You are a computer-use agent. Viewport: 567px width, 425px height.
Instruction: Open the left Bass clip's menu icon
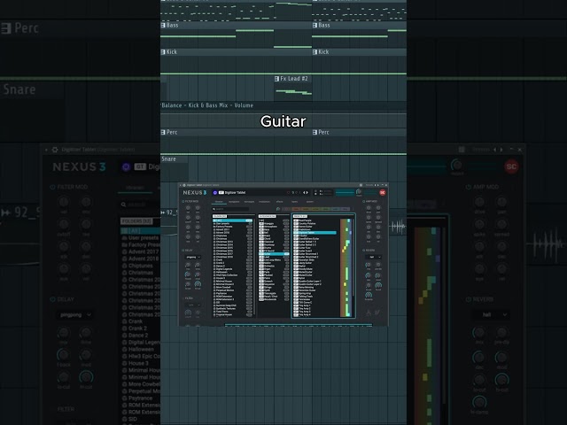click(x=163, y=25)
